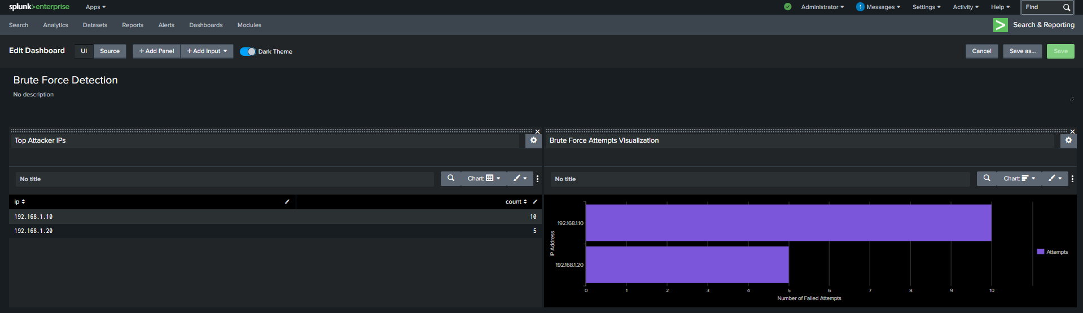Image resolution: width=1083 pixels, height=313 pixels.
Task: Open the Activity dropdown
Action: 966,7
